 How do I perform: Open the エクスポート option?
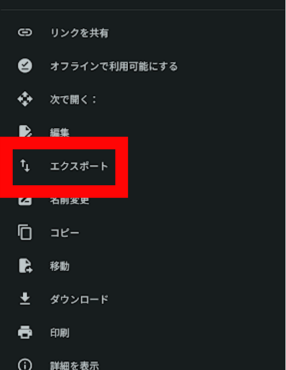click(x=79, y=166)
